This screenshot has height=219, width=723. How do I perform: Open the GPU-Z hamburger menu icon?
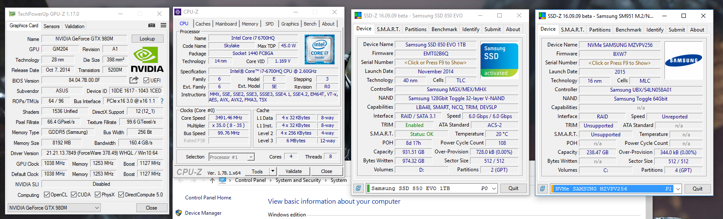163,26
